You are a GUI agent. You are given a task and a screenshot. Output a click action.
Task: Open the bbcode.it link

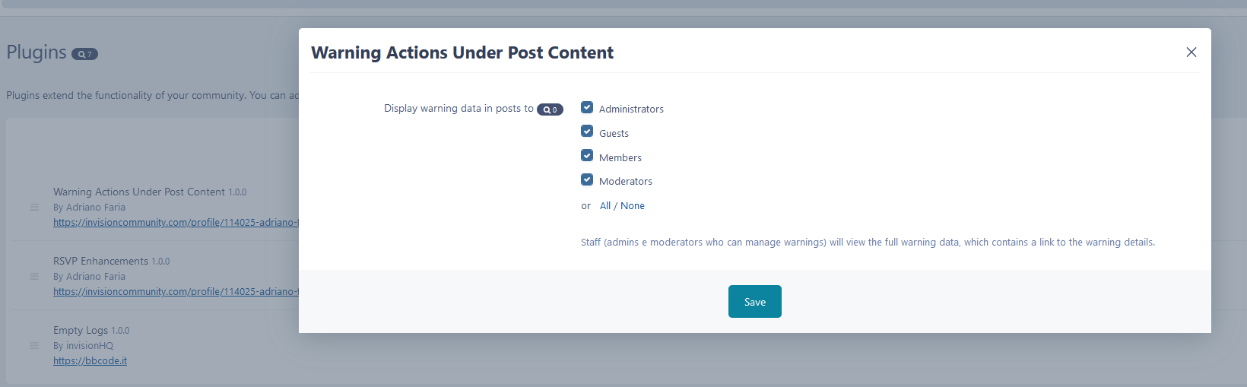[90, 361]
